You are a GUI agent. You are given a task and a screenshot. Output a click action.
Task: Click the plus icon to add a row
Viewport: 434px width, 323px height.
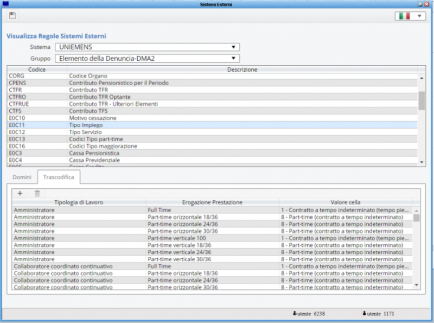tap(20, 193)
